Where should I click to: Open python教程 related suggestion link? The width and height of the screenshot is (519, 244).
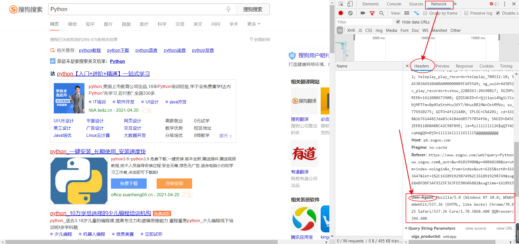pyautogui.click(x=90, y=50)
